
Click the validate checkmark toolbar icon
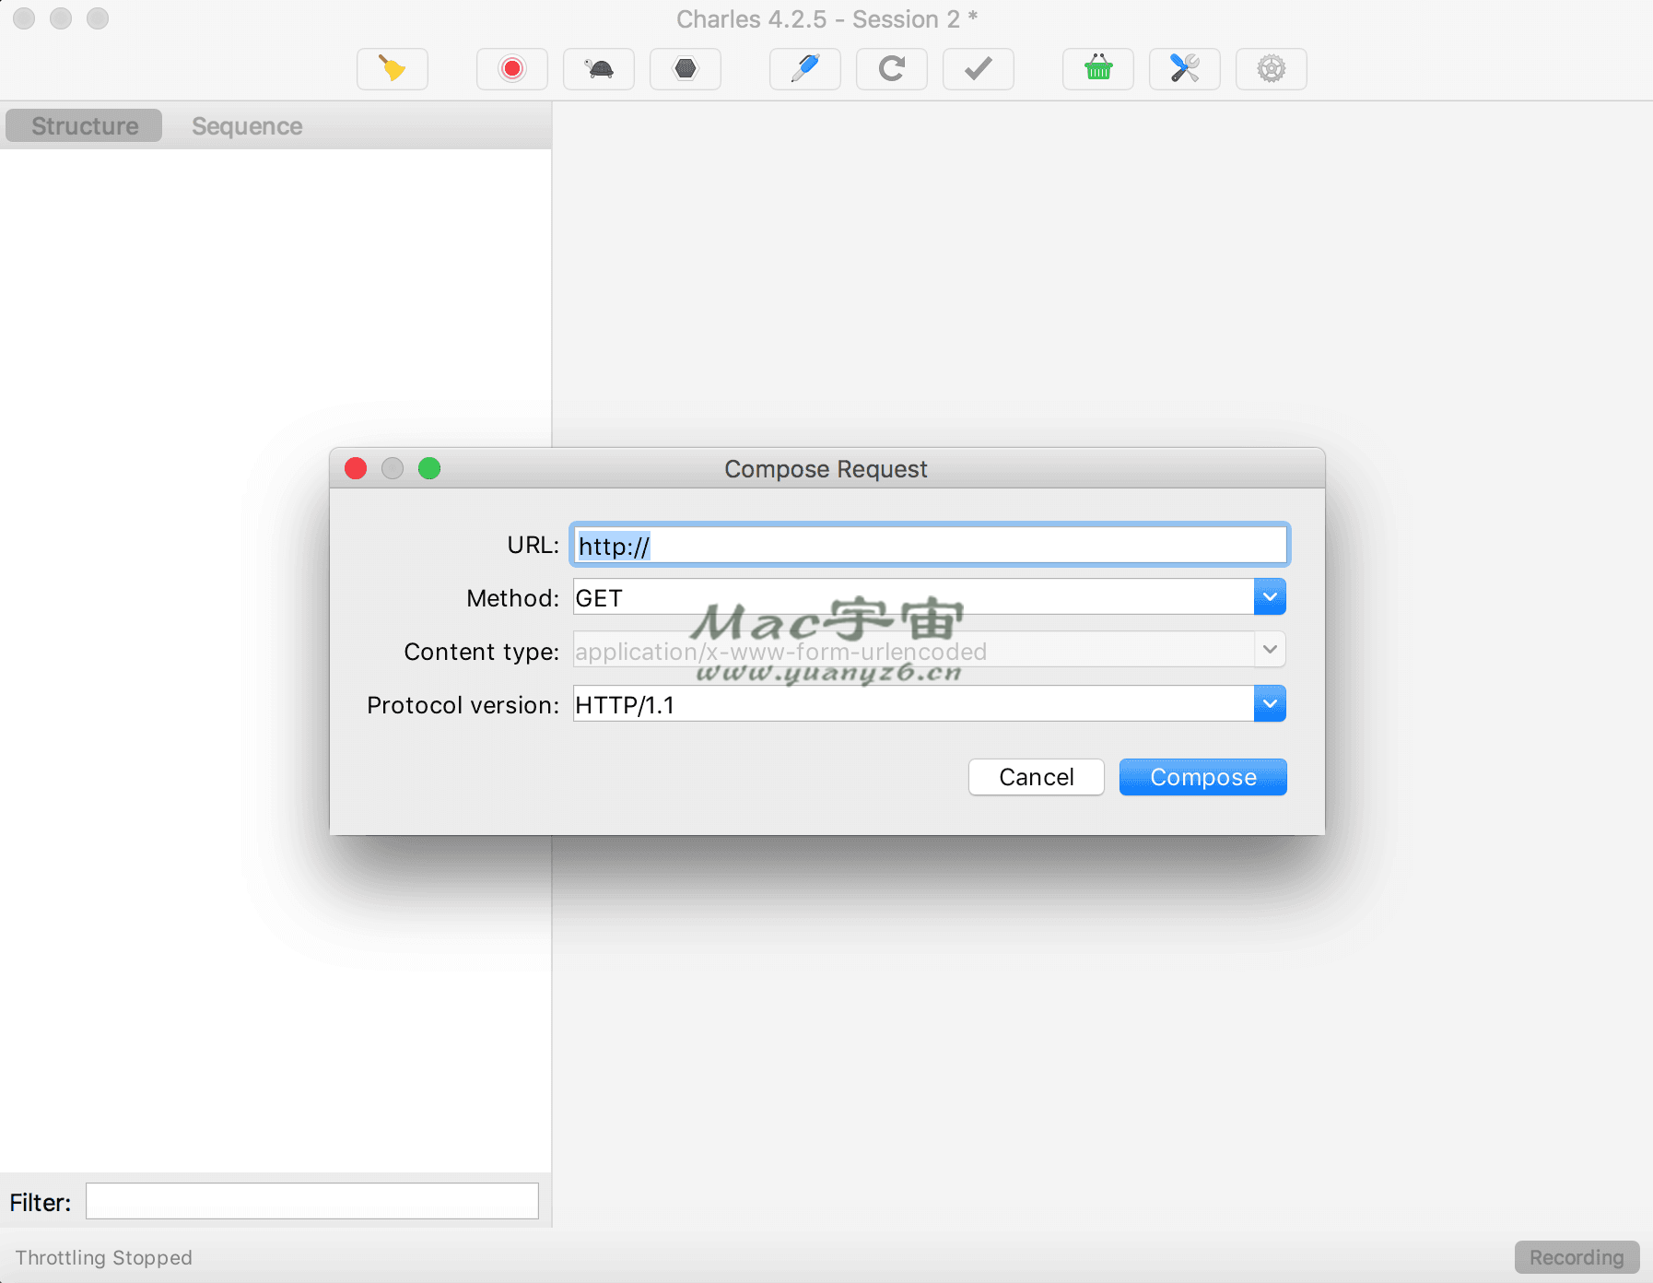click(x=979, y=69)
